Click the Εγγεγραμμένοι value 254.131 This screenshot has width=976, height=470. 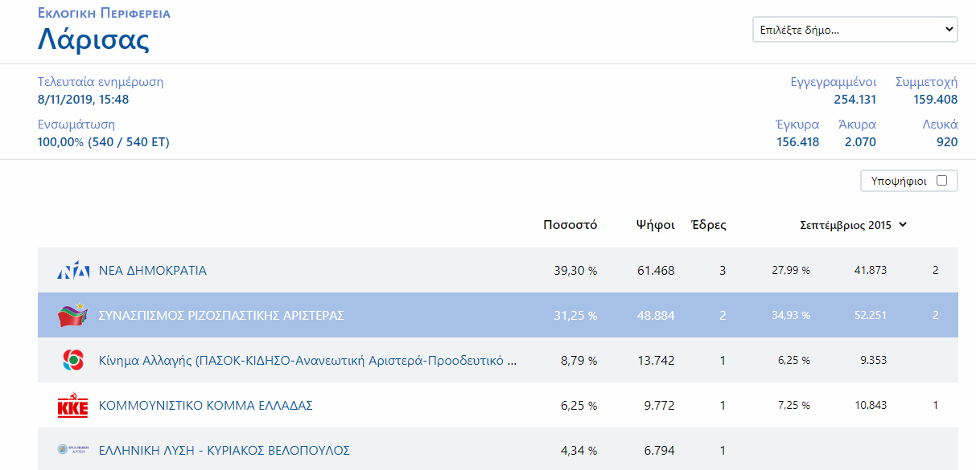855,100
